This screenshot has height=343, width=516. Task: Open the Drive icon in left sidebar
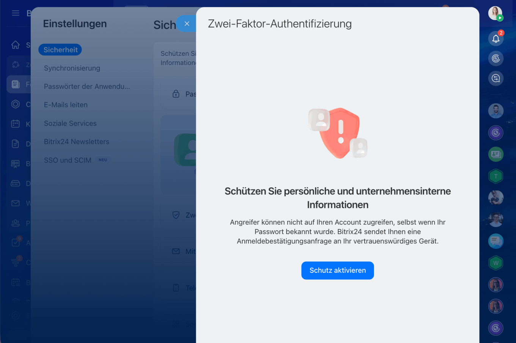[x=15, y=183]
